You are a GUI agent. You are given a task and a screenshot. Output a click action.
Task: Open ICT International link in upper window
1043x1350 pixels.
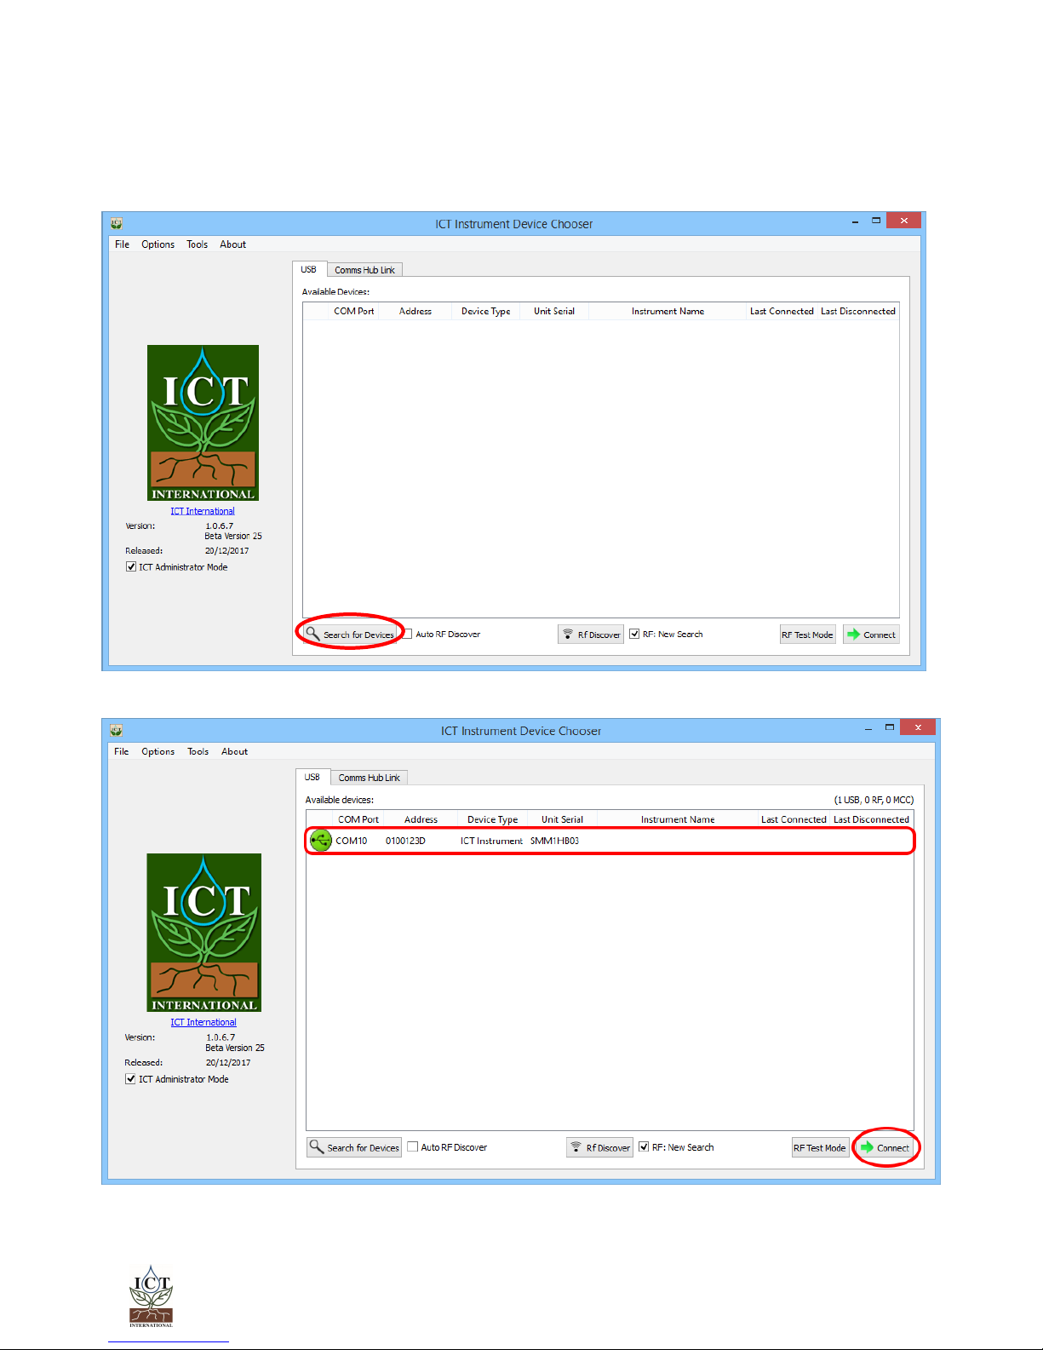point(203,511)
